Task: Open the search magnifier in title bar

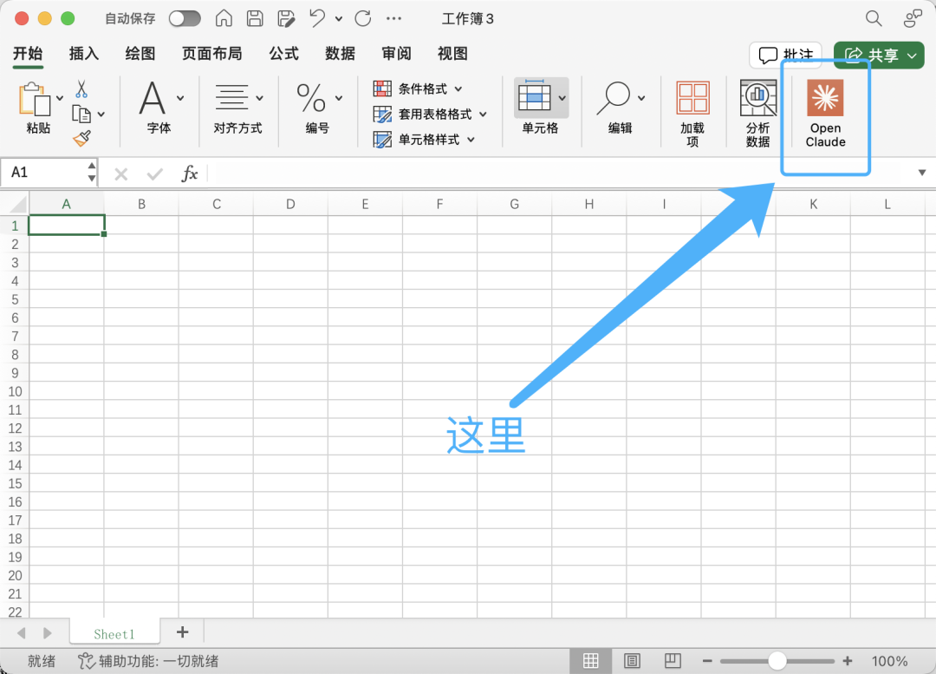Action: click(871, 18)
